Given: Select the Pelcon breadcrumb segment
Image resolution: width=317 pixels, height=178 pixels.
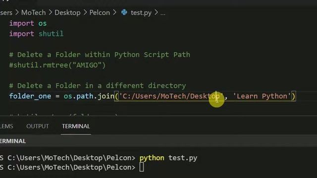Looking at the screenshot, I should coord(100,13).
